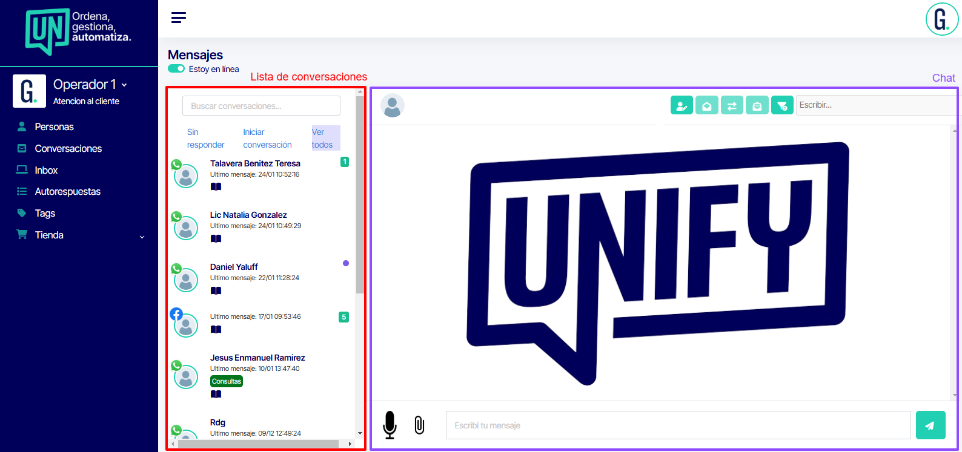This screenshot has height=452, width=962.
Task: Click the 'Sin responder' filter link
Action: coord(205,139)
